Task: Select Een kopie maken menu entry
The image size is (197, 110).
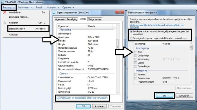Action: point(26,17)
